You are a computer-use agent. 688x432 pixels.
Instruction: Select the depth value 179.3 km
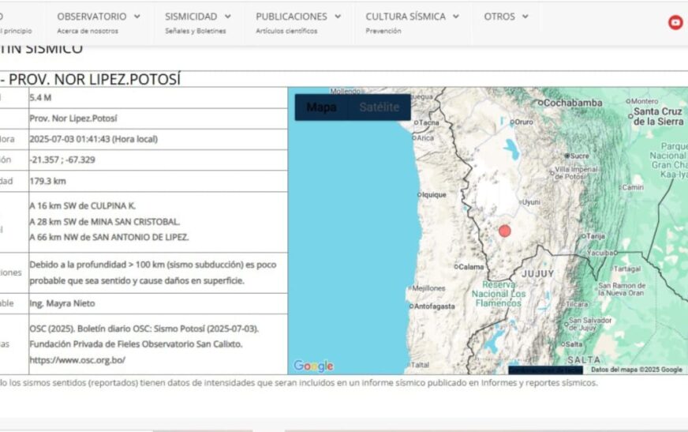tap(47, 181)
